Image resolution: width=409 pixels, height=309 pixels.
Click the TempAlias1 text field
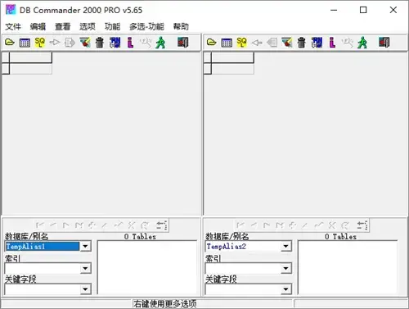43,247
